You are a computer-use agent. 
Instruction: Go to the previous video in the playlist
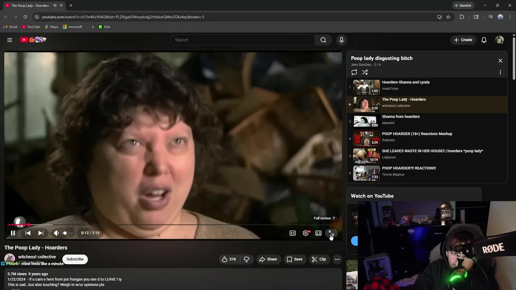[x=28, y=233]
